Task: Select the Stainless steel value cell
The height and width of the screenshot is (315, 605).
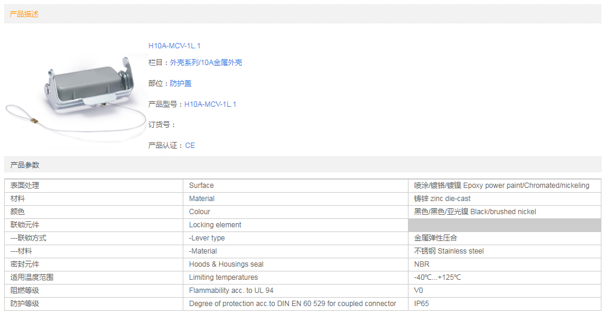Action: pyautogui.click(x=449, y=251)
